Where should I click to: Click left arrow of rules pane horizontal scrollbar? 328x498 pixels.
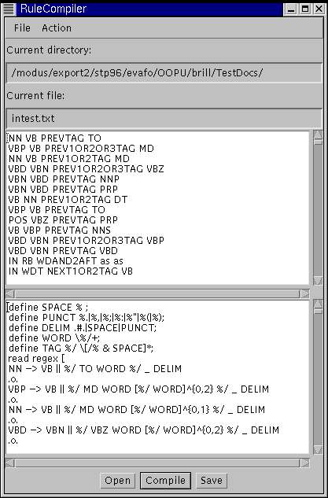tap(10, 293)
